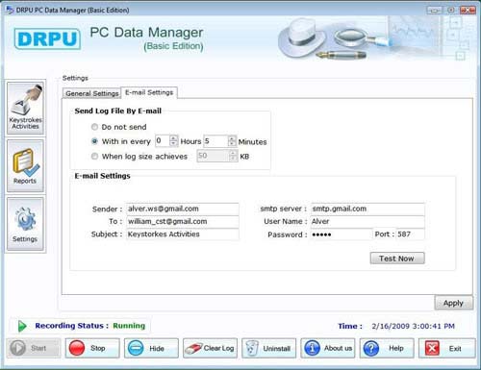This screenshot has width=481, height=370.
Task: Stop recording with the red Stop button
Action: [92, 348]
